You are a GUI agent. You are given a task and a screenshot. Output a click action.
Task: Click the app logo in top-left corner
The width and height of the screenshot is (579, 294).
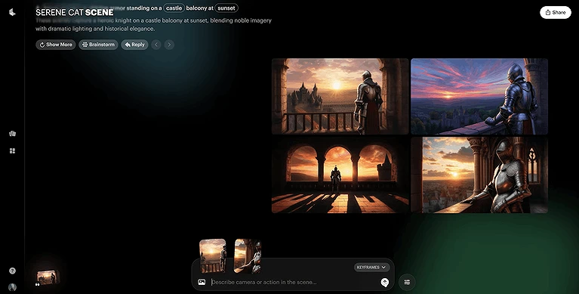12,12
